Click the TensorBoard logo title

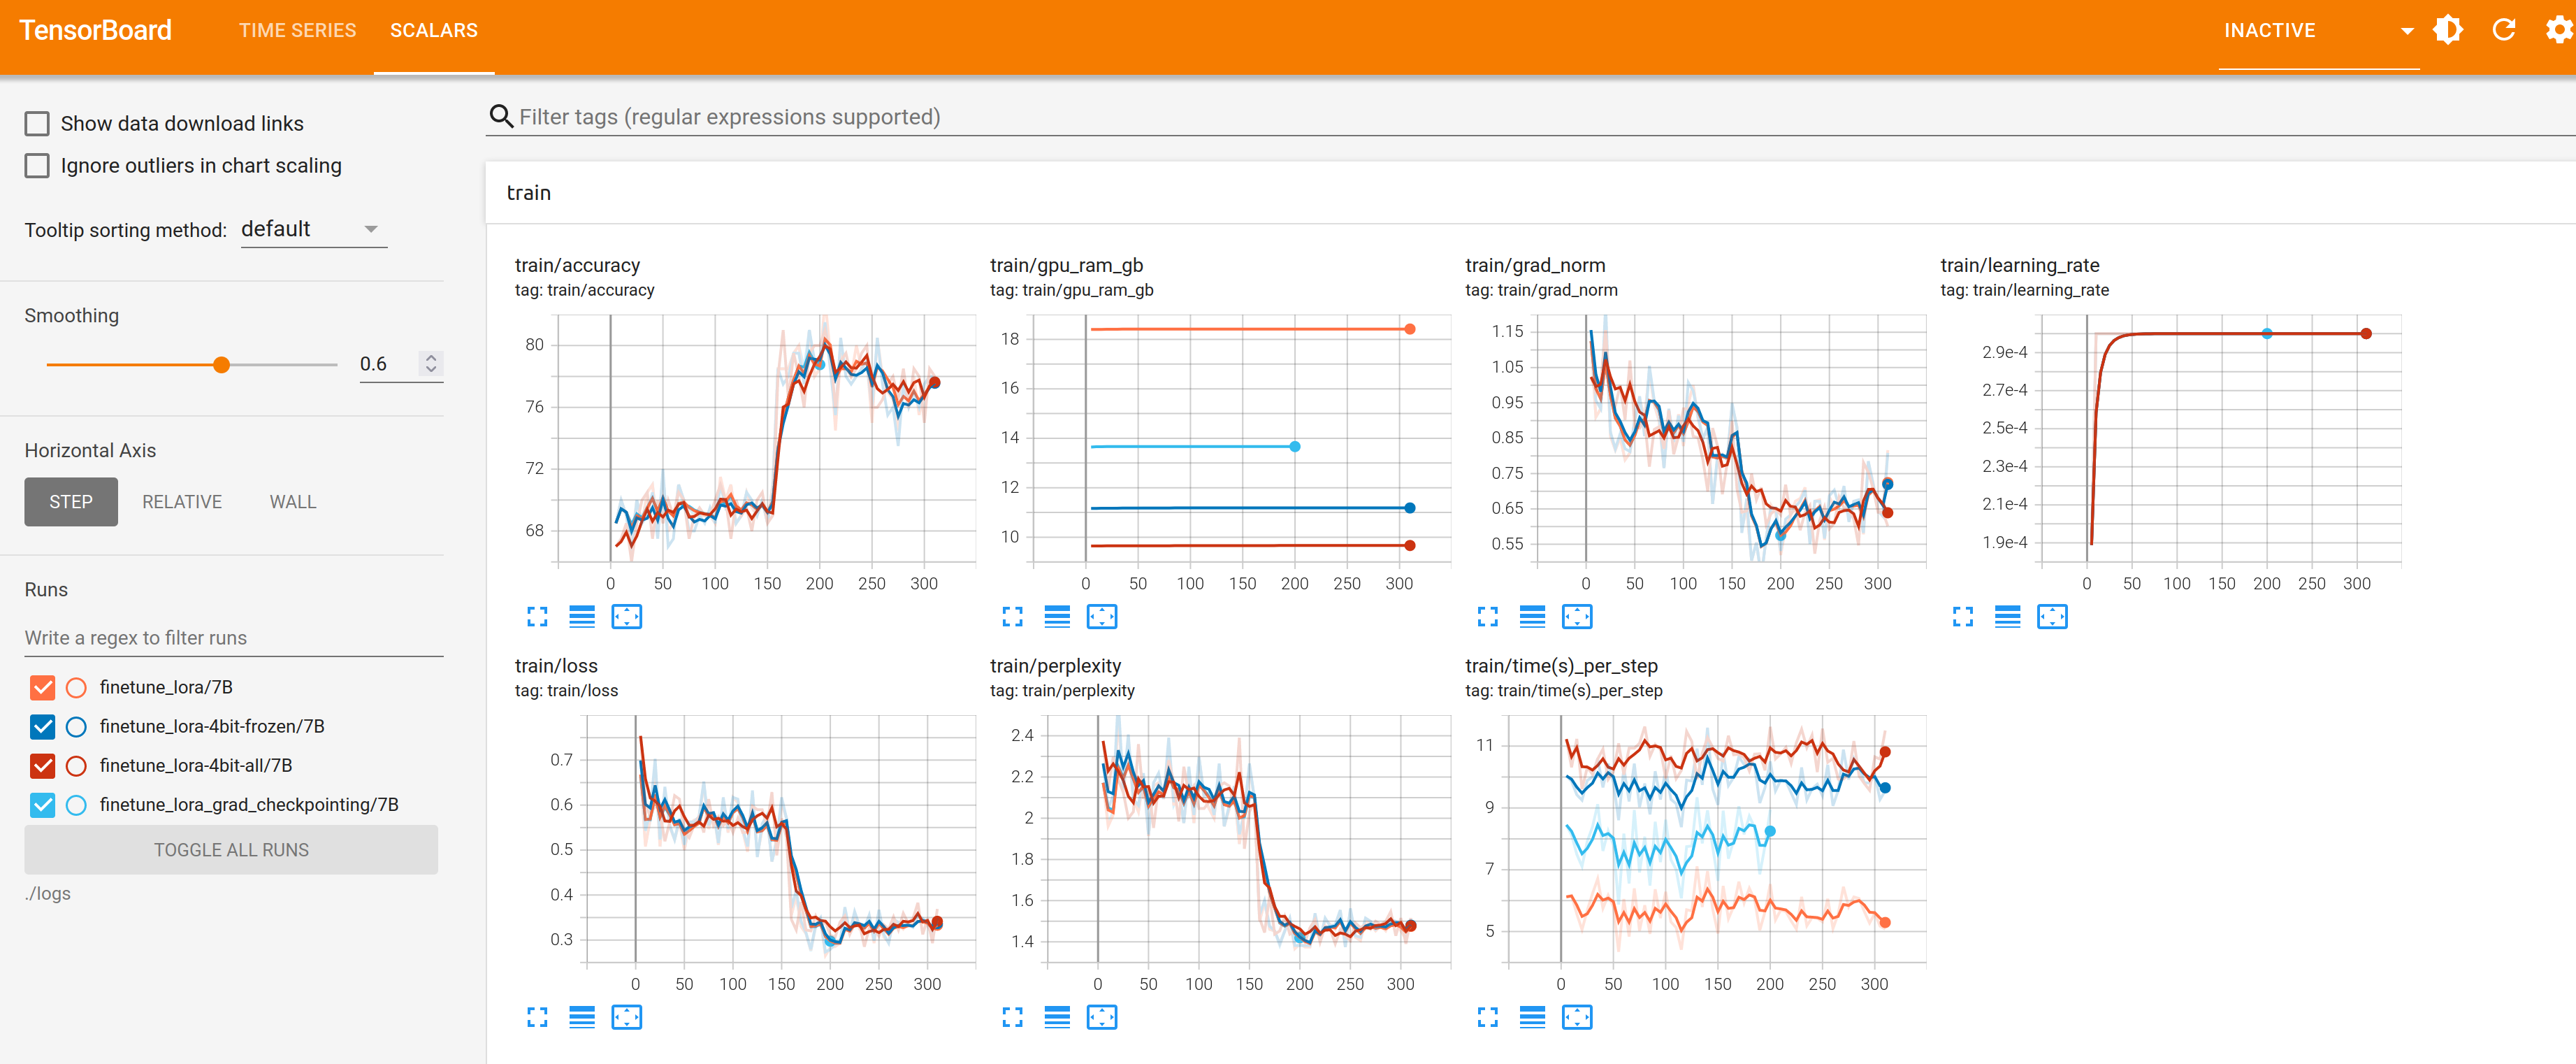coord(95,31)
